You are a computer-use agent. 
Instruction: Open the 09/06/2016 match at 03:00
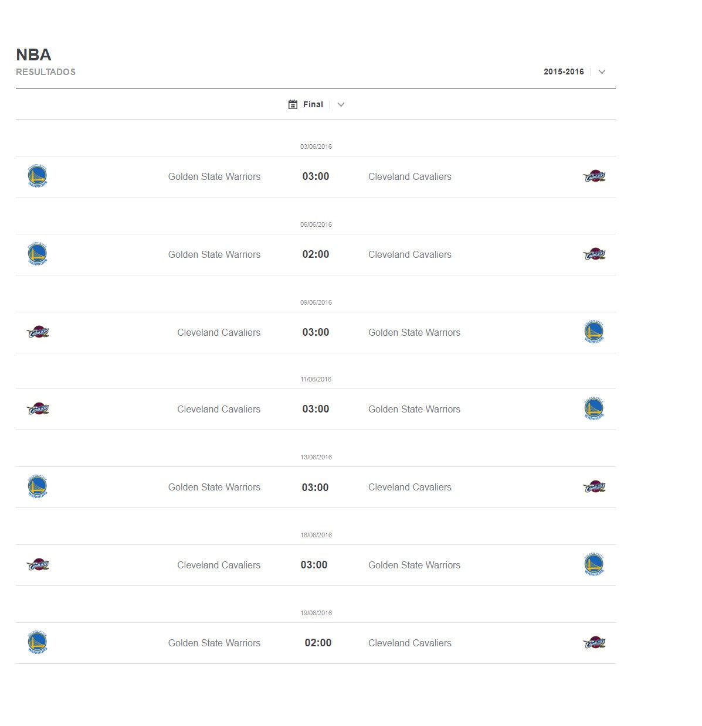pos(316,332)
